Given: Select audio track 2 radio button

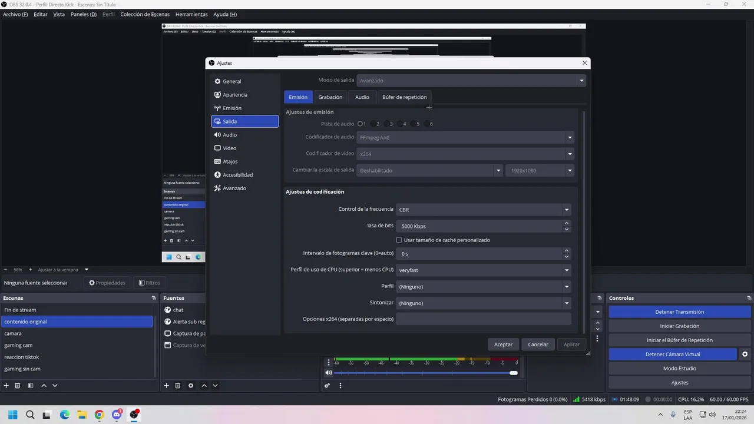Looking at the screenshot, I should [373, 124].
